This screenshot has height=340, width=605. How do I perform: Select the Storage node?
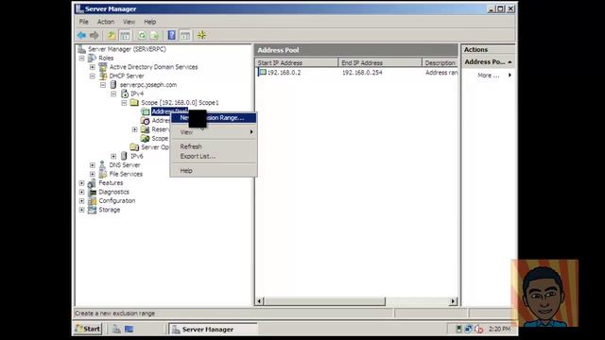(x=110, y=210)
